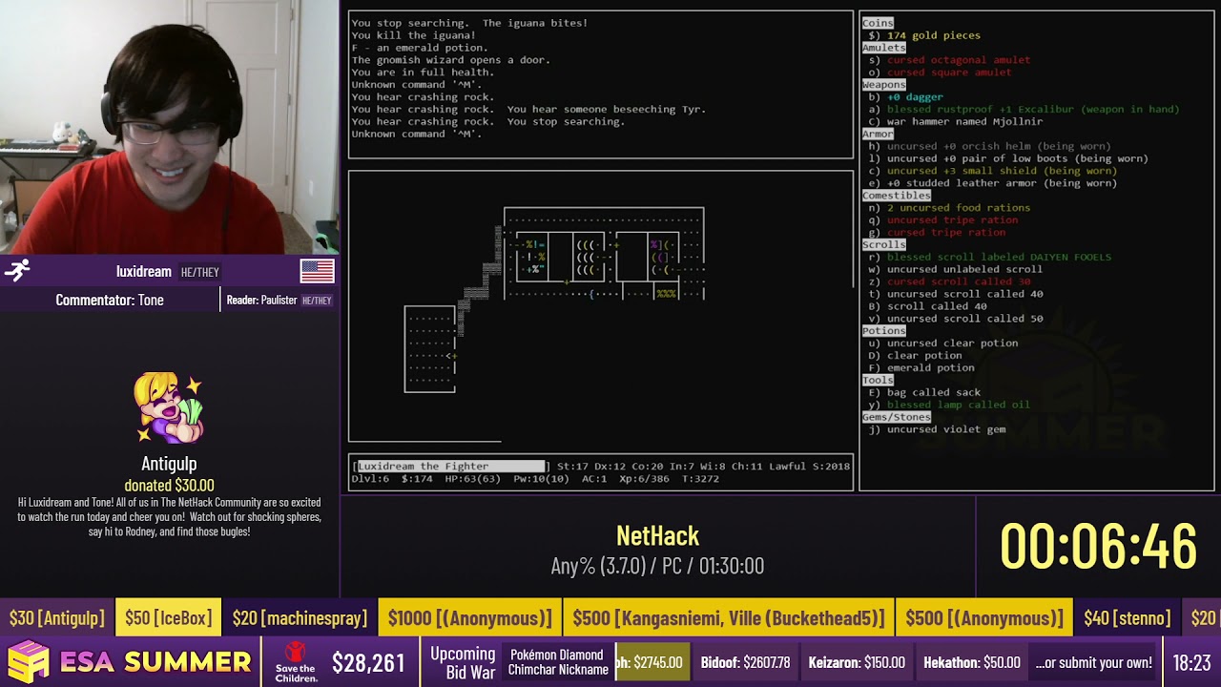The image size is (1221, 687).
Task: Click the Save the Children logo
Action: tap(296, 662)
